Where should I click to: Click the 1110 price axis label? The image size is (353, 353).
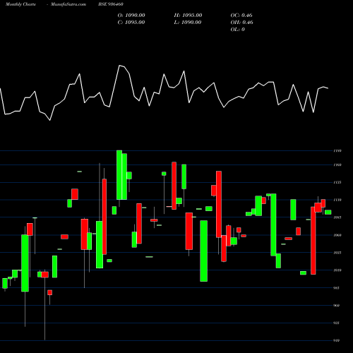[x=337, y=200]
